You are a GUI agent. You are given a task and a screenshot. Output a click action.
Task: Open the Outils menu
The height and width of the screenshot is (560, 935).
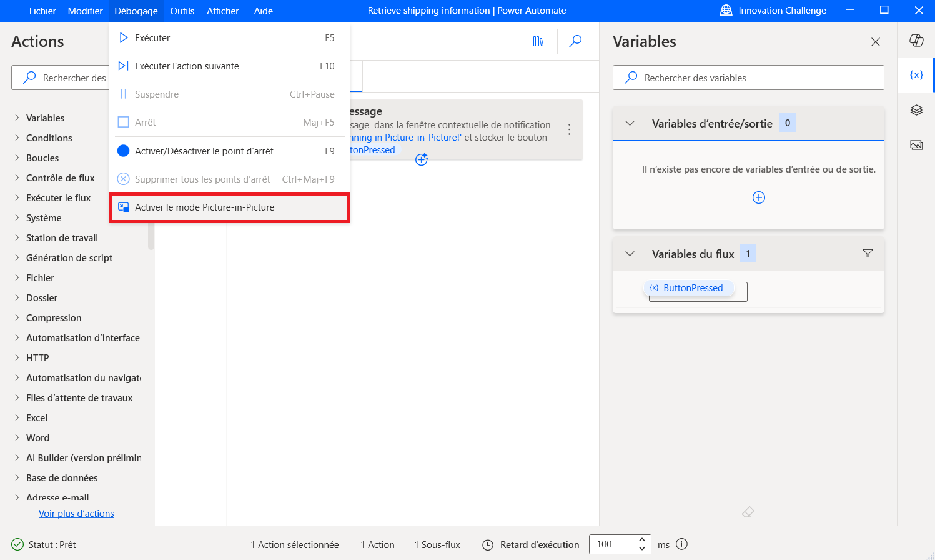click(182, 11)
